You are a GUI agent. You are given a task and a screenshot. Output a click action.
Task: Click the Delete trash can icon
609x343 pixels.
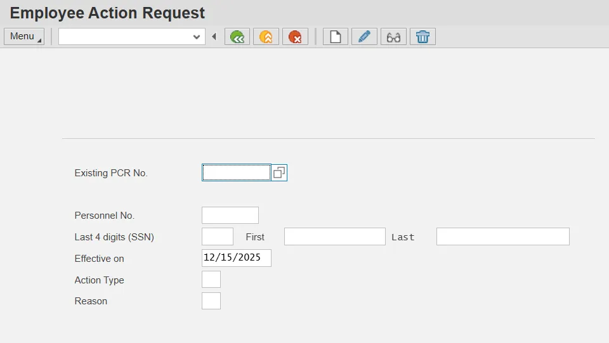(422, 37)
